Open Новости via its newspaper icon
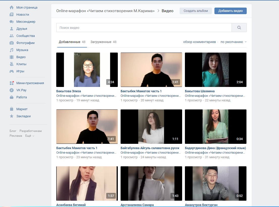 [x=12, y=15]
